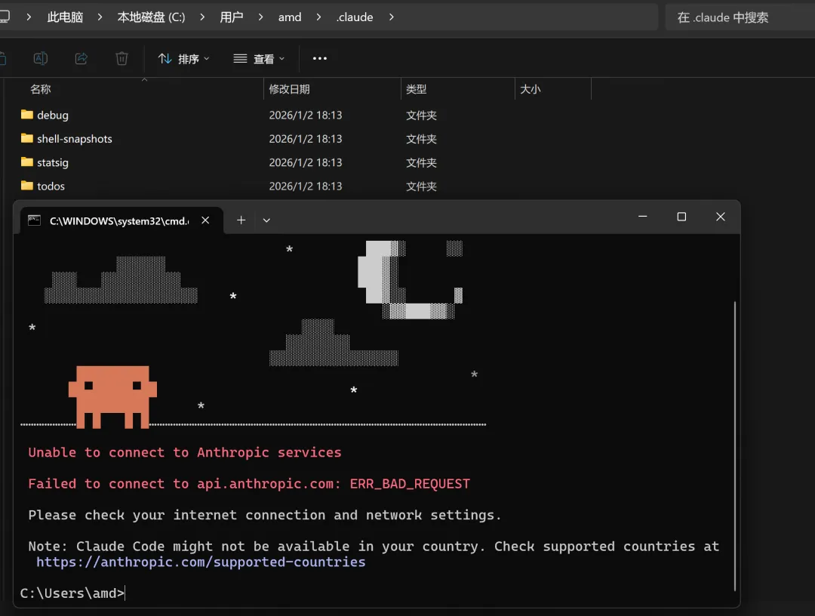Minimize the terminal window
The image size is (815, 616).
[x=642, y=217]
